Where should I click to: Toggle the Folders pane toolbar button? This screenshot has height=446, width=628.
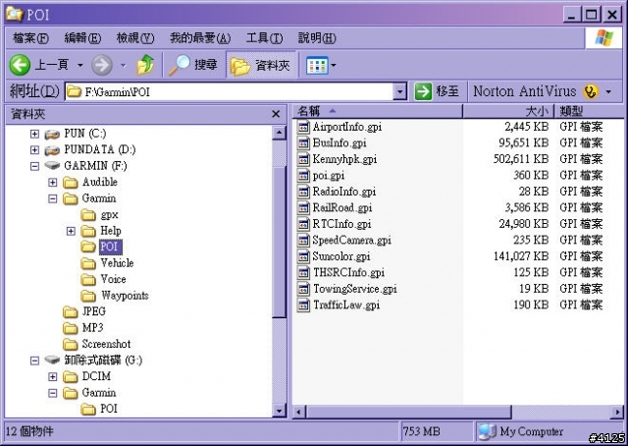click(261, 65)
